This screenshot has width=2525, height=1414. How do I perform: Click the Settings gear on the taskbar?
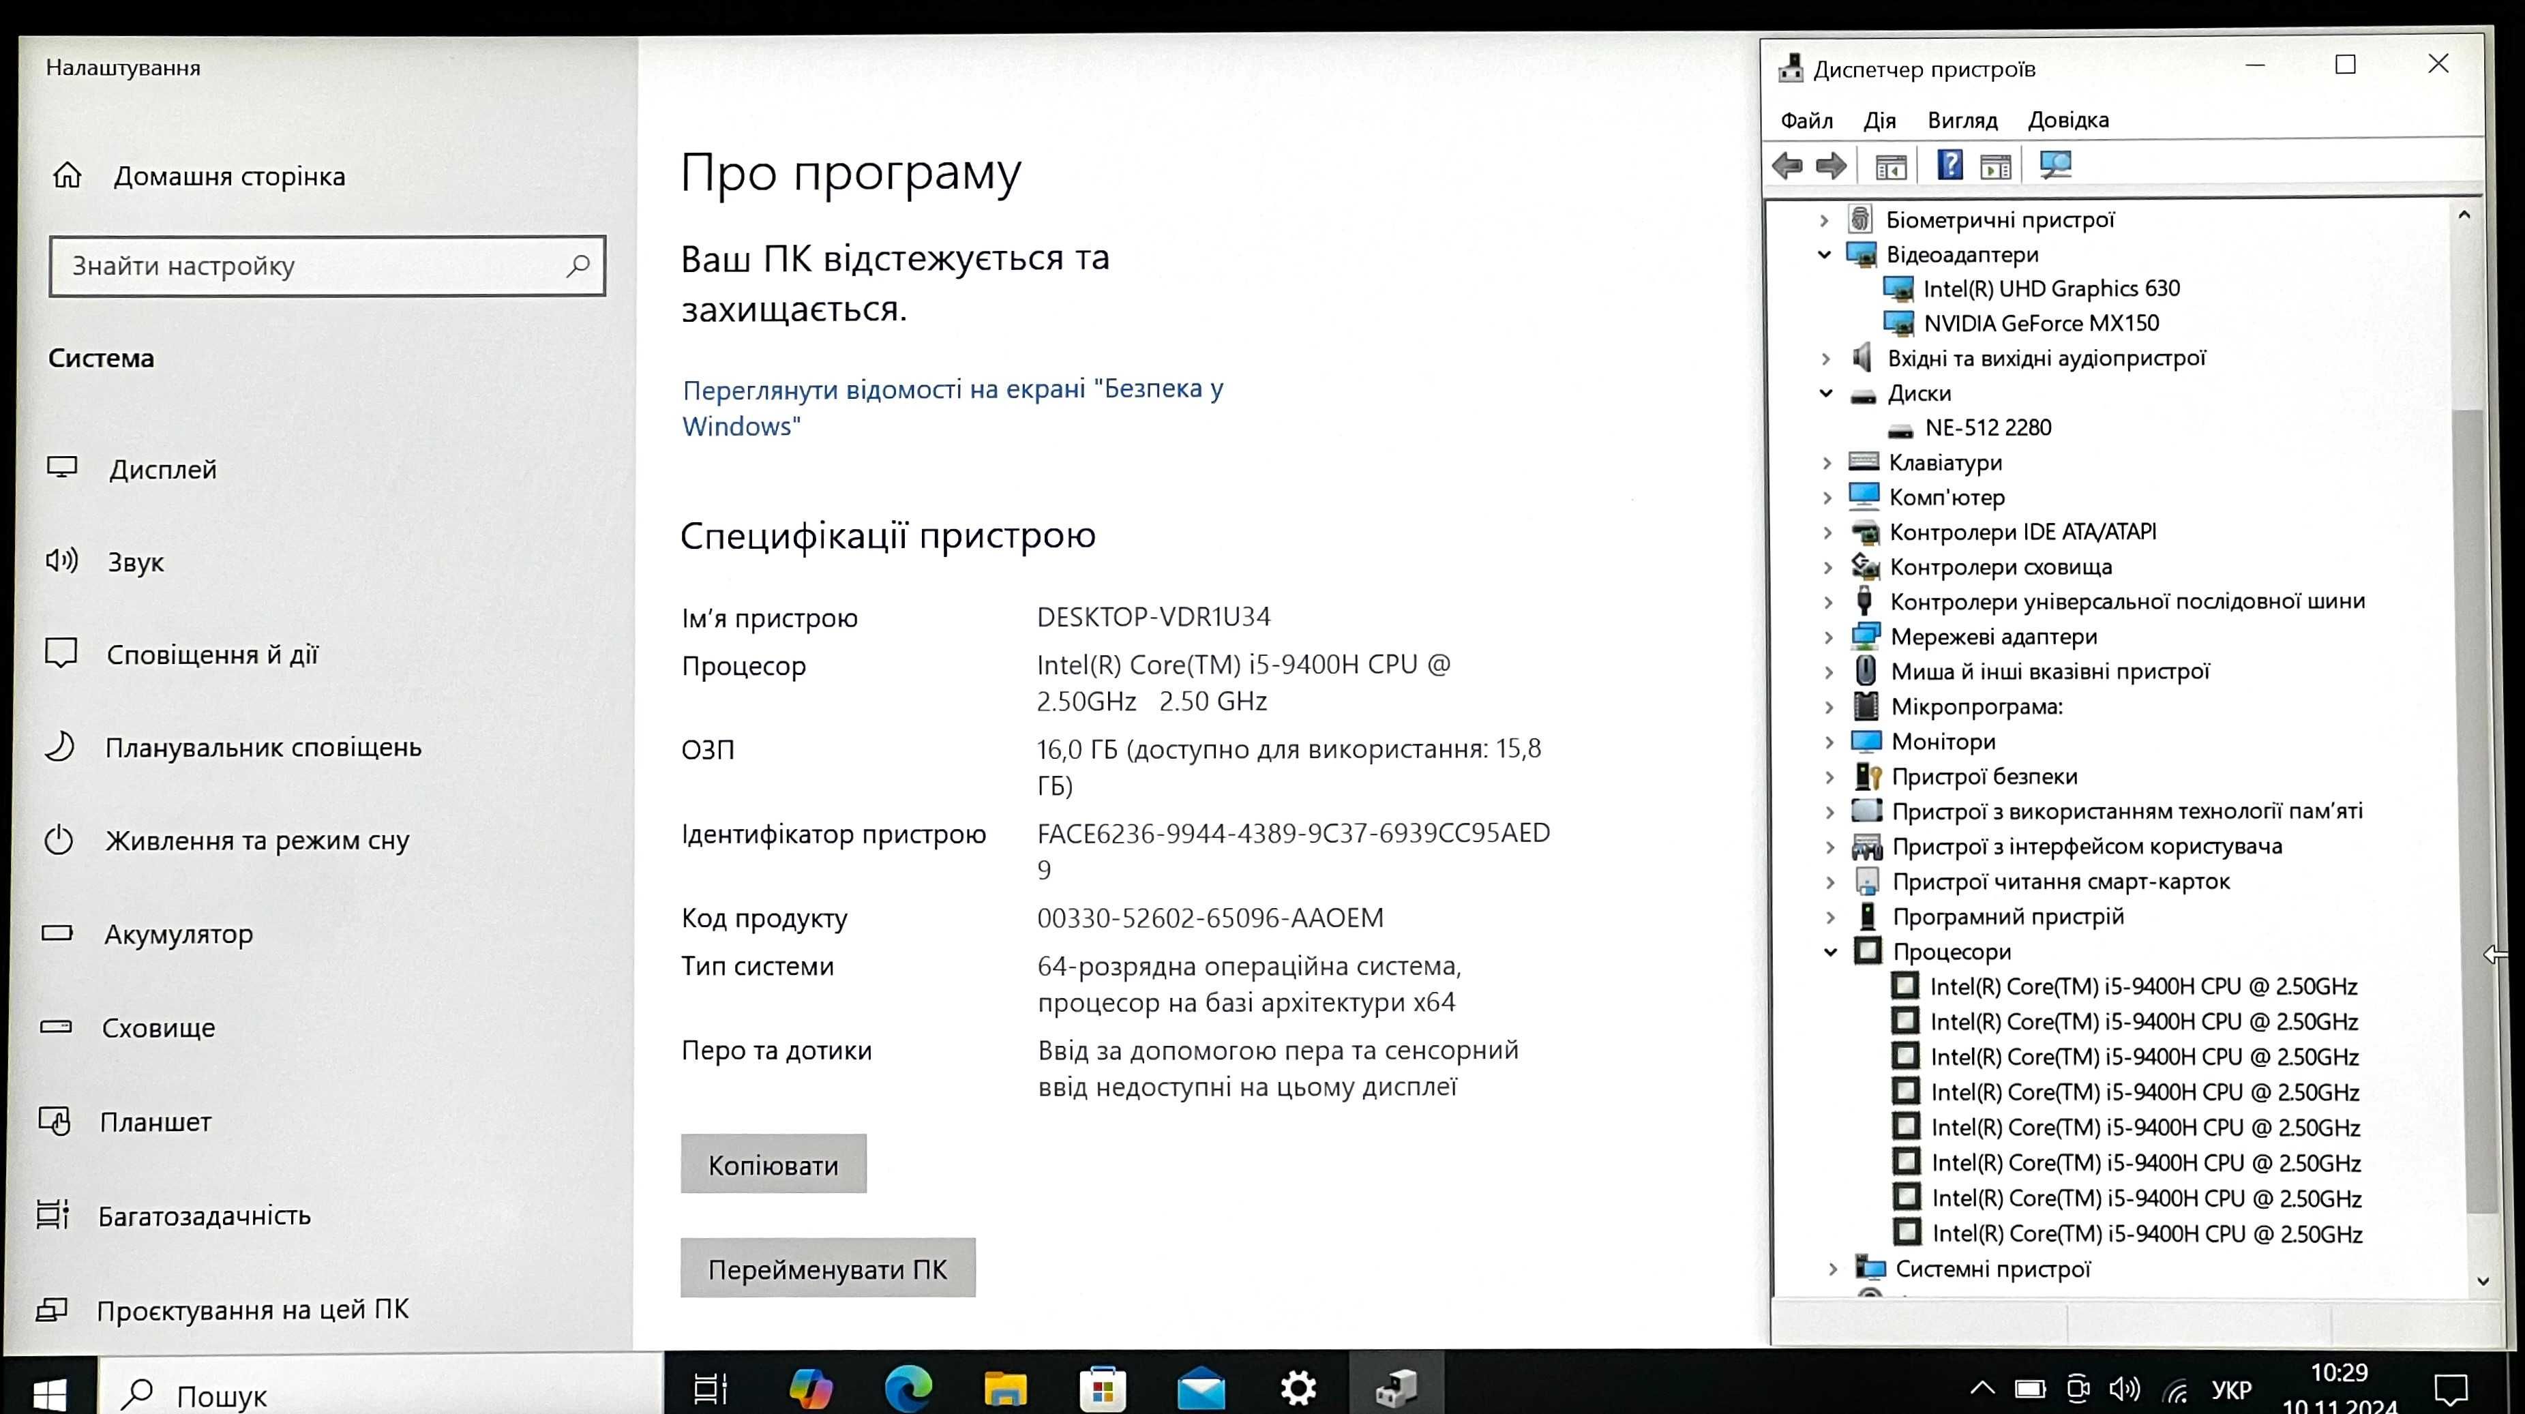[x=1299, y=1387]
